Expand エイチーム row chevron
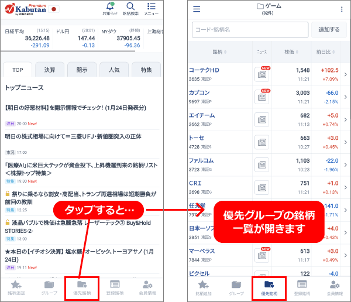The image size is (351, 302). pos(345,119)
